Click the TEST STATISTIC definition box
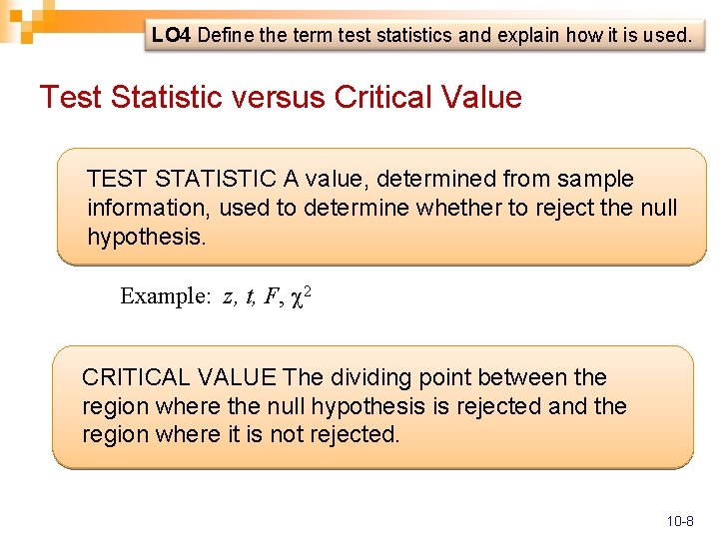This screenshot has height=539, width=719. (381, 207)
